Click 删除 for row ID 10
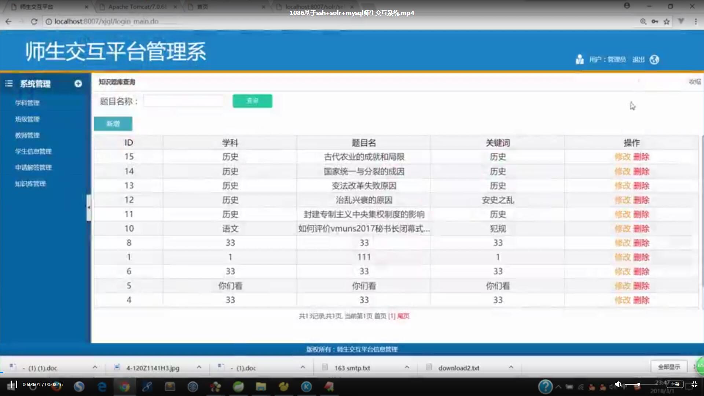This screenshot has width=704, height=396. pos(641,229)
